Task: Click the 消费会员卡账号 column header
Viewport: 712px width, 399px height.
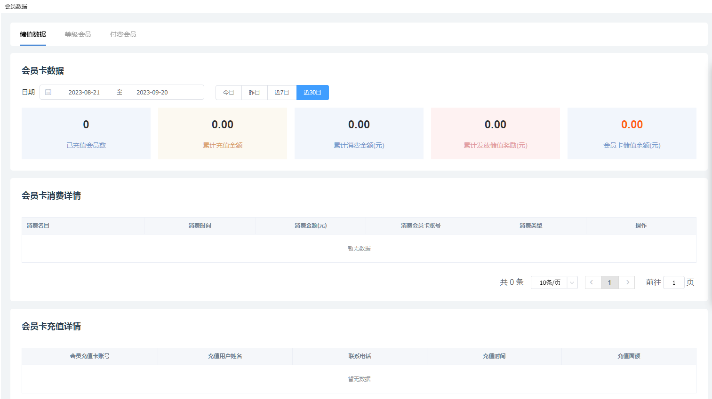Action: pyautogui.click(x=421, y=226)
